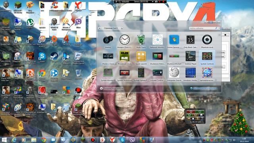Select the Meterz gadget
This screenshot has height=143, width=254.
click(x=108, y=41)
